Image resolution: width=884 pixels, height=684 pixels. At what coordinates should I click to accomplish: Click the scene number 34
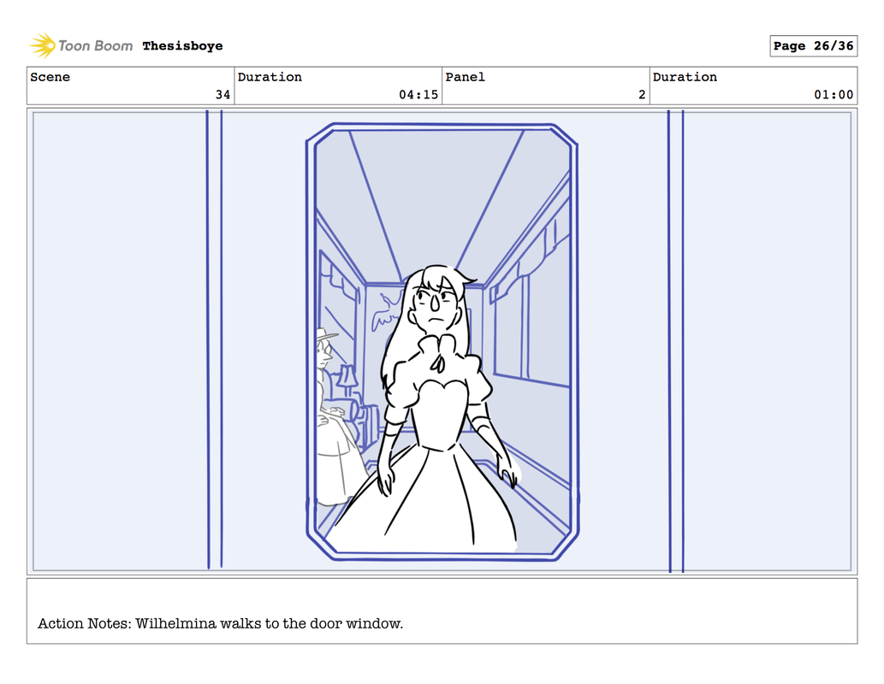[x=222, y=95]
